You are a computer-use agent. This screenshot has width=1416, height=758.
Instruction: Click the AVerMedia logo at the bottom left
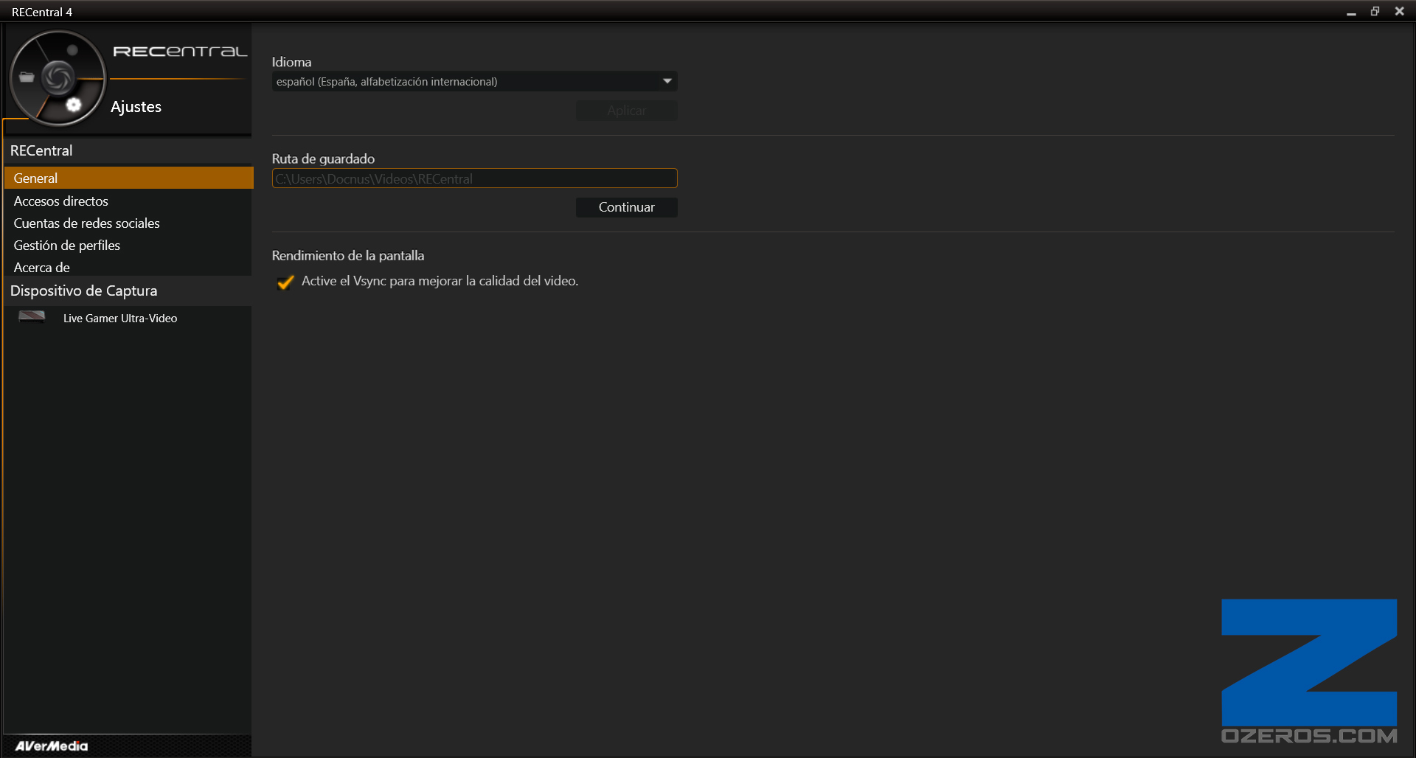coord(52,746)
